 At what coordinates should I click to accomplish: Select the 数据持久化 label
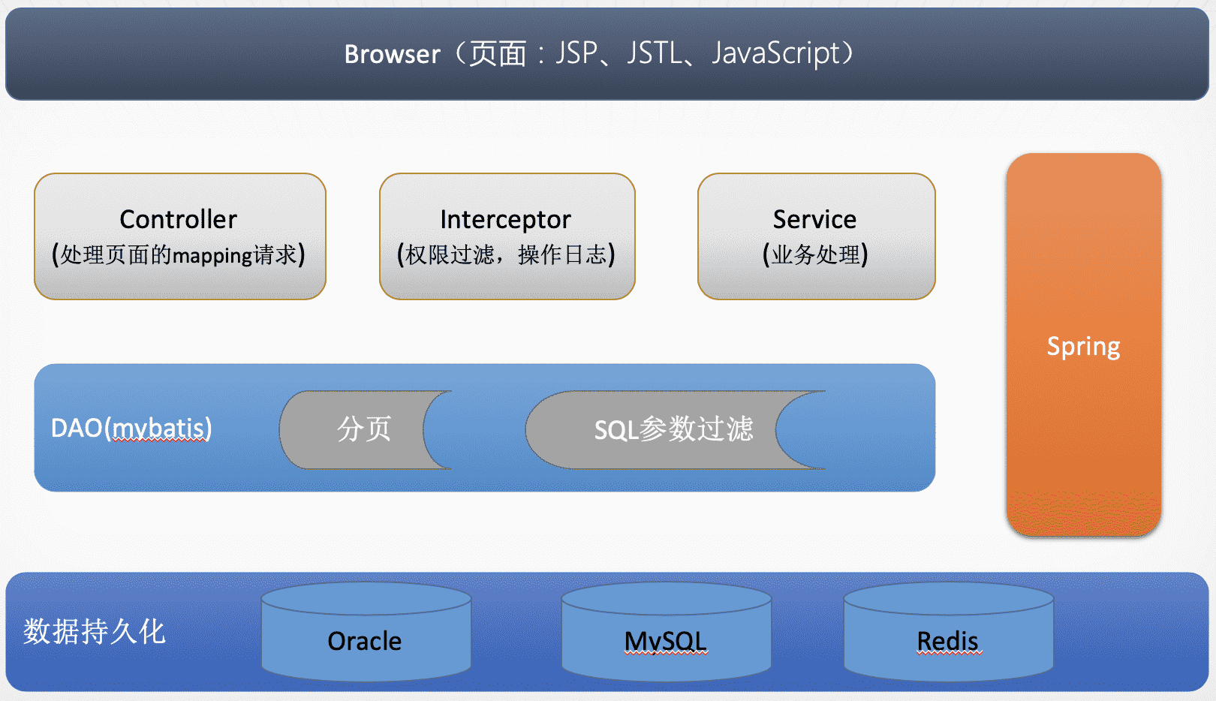(x=94, y=631)
